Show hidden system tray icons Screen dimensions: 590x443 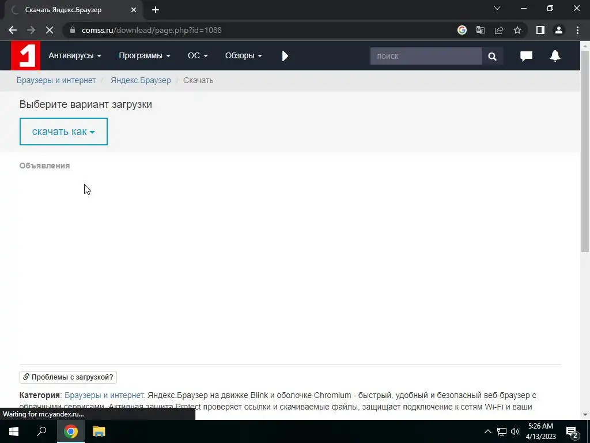[x=487, y=431]
